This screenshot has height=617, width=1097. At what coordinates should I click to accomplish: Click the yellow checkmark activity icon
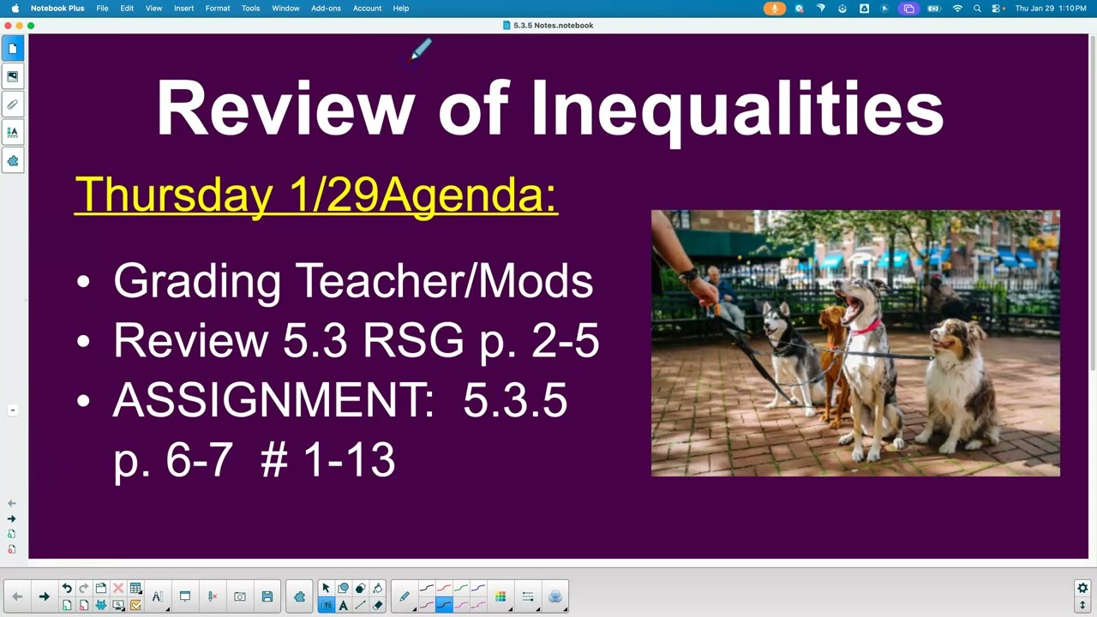[x=135, y=605]
